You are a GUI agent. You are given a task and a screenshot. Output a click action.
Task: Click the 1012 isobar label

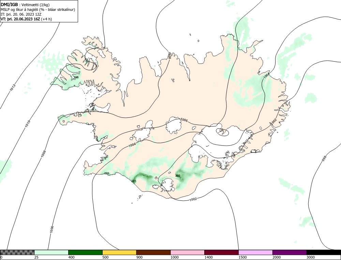13,87
